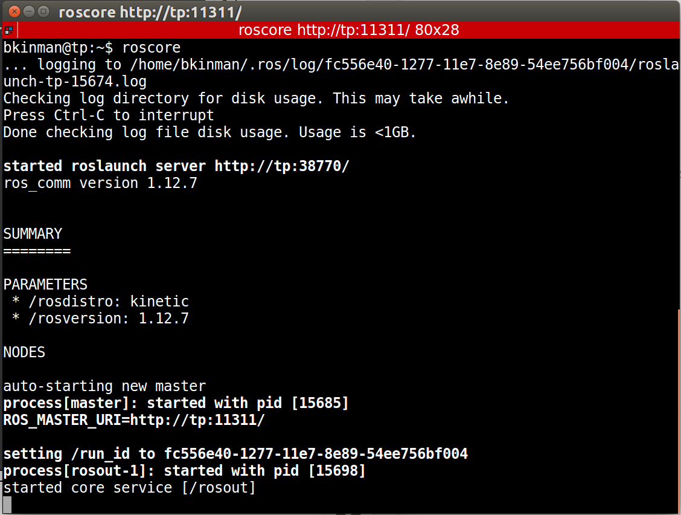Click the gray window title text
Image resolution: width=681 pixels, height=515 pixels.
point(151,11)
